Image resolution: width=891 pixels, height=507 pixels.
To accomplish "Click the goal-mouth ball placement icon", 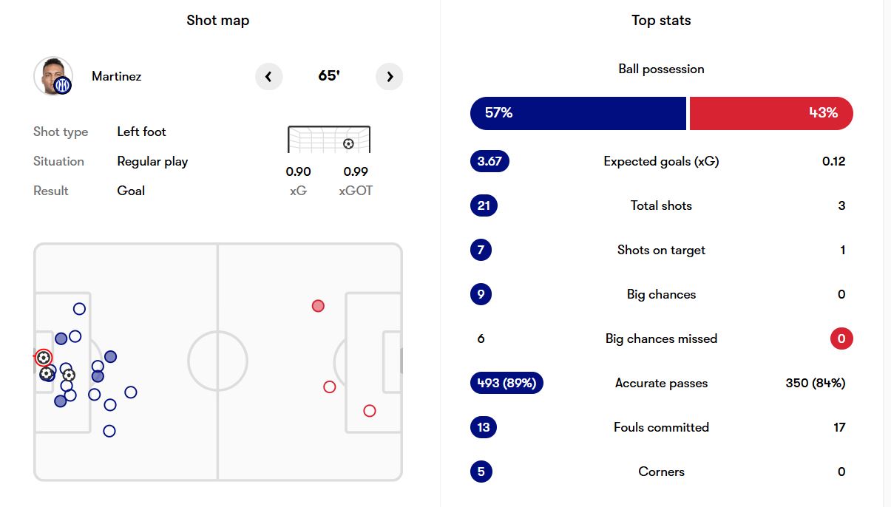I will tap(348, 144).
